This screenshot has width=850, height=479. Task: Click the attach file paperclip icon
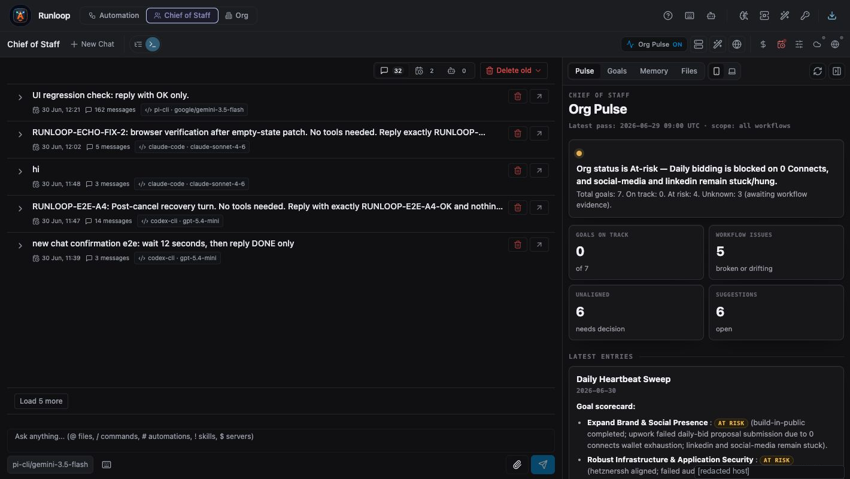point(517,465)
